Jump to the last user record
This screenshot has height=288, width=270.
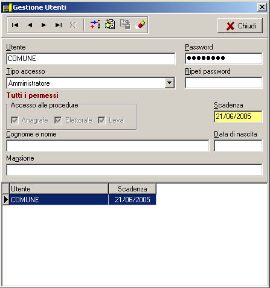[59, 25]
